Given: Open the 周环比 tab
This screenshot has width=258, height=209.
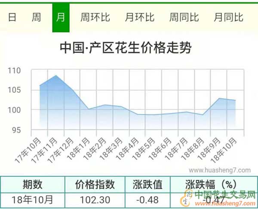Looking at the screenshot, I should pyautogui.click(x=95, y=17).
